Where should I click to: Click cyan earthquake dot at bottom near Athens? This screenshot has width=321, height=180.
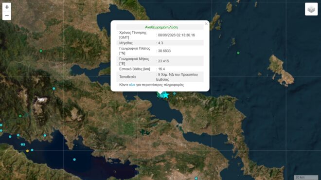point(196,179)
